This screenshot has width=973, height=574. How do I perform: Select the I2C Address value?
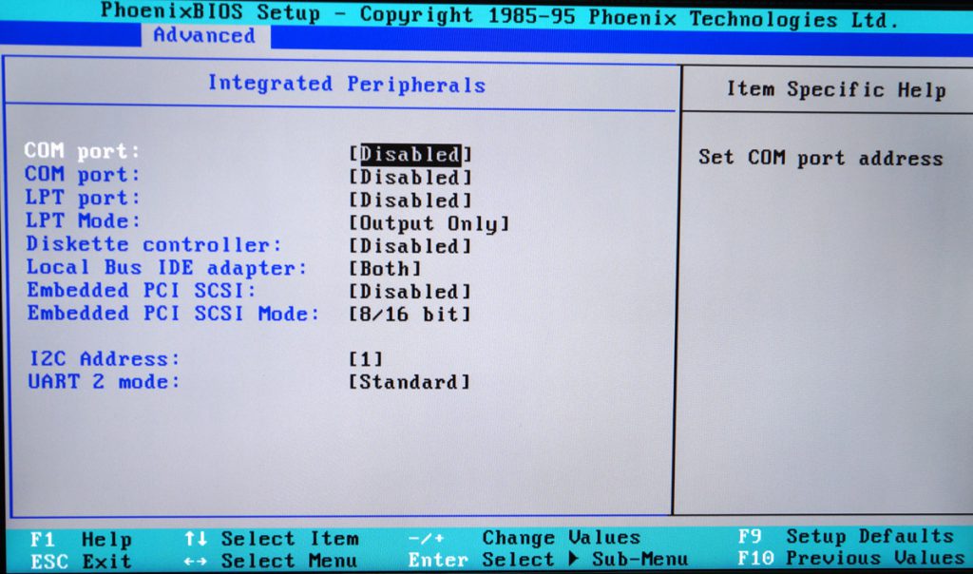pyautogui.click(x=364, y=358)
